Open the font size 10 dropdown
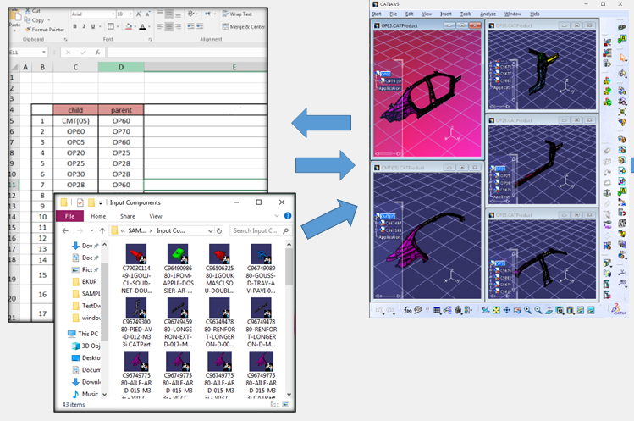This screenshot has height=421, width=634. (x=130, y=14)
